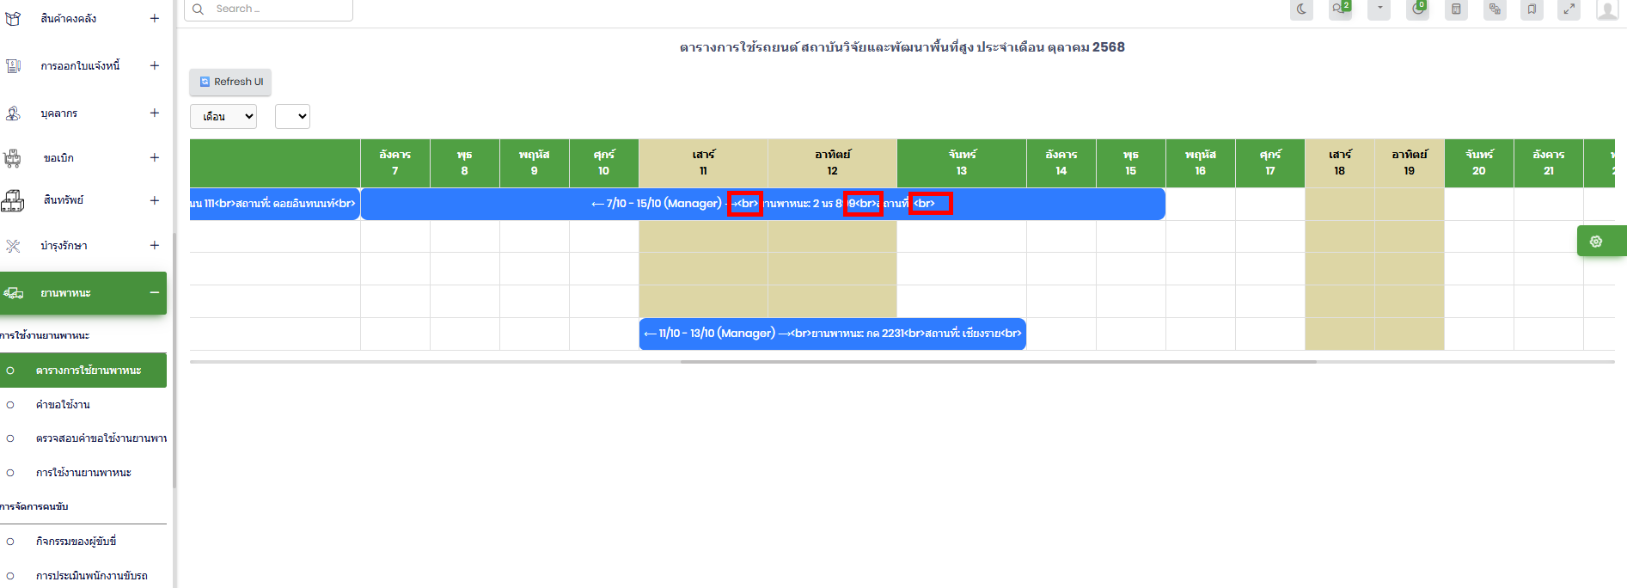Expand the บุคลากร menu with plus sign
This screenshot has width=1627, height=588.
tap(155, 113)
